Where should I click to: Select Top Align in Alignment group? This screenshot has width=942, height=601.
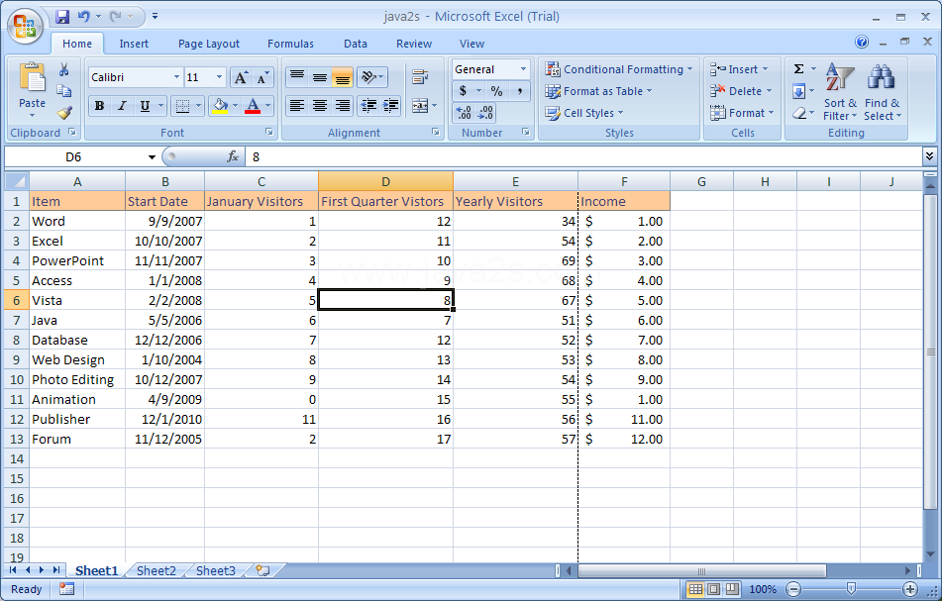click(297, 77)
